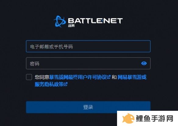Click external-link icon after 隐私政策
Image resolution: width=178 pixels, height=126 pixels.
(66, 84)
